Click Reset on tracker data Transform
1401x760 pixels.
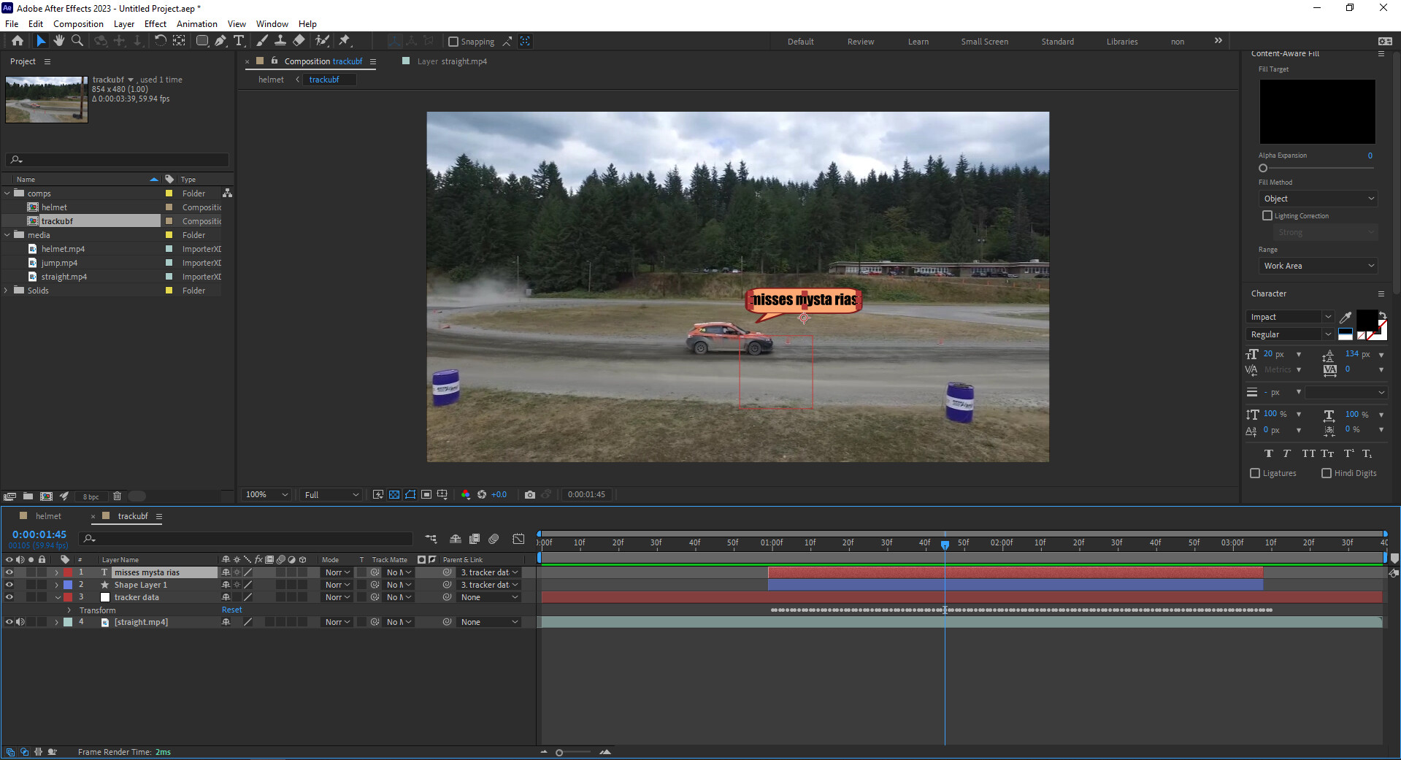pyautogui.click(x=231, y=610)
